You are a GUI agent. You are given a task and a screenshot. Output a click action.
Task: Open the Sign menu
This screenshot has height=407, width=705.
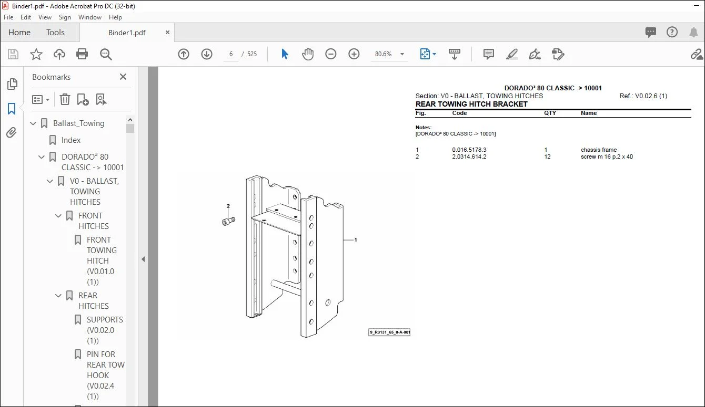point(65,17)
